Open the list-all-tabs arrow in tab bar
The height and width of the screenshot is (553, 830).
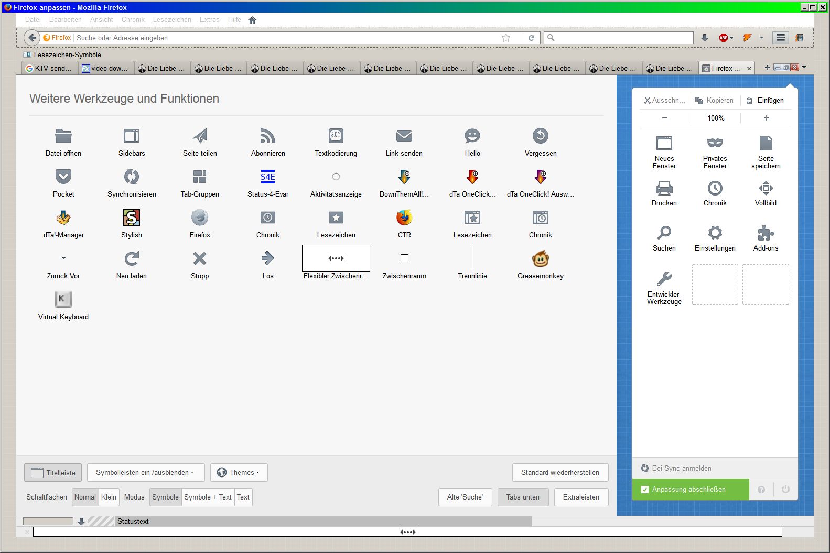(804, 67)
